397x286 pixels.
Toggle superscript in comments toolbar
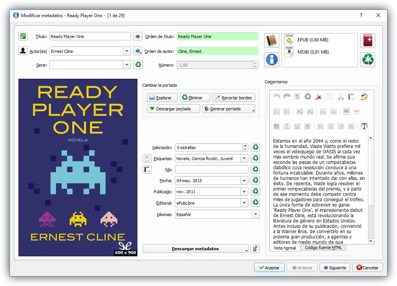(300, 111)
